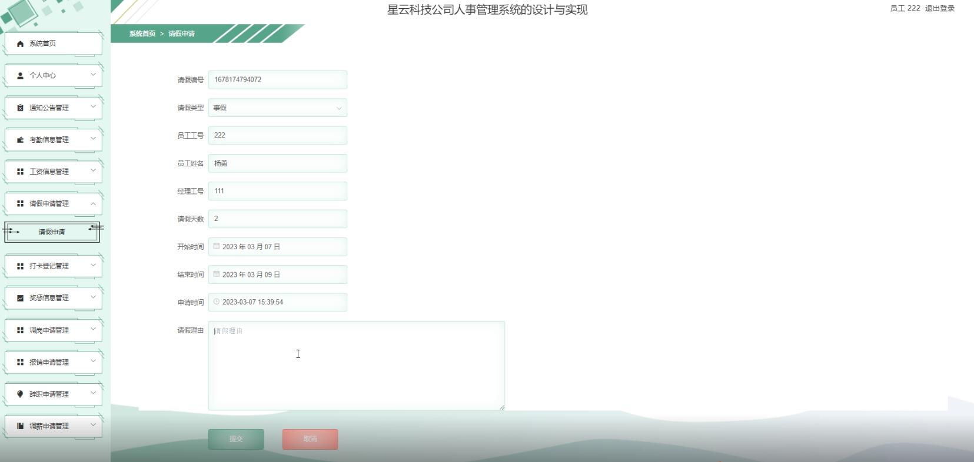Click the grid icon beside 工资信息管理
The width and height of the screenshot is (974, 462).
[x=20, y=172]
